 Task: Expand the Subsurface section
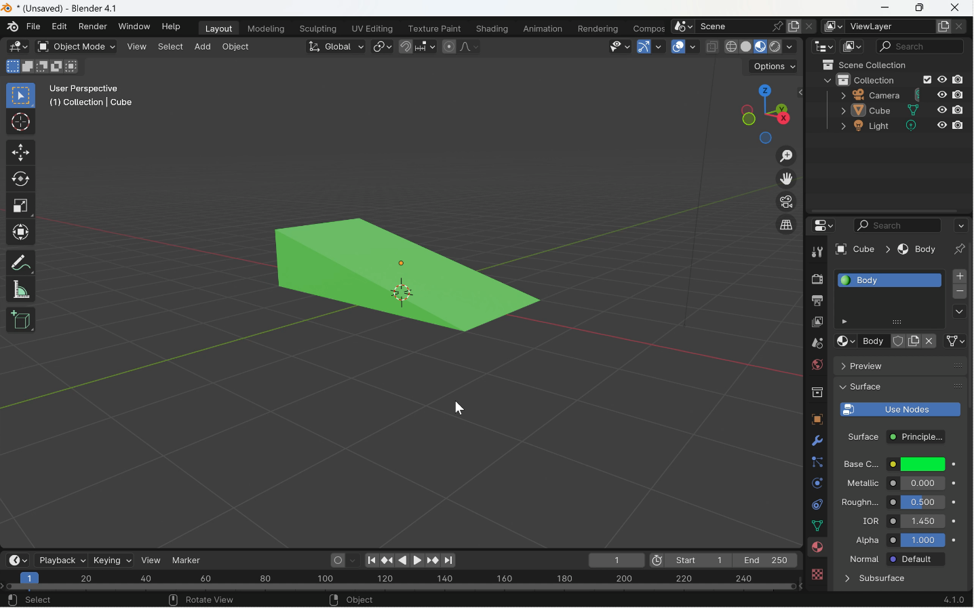tap(880, 579)
